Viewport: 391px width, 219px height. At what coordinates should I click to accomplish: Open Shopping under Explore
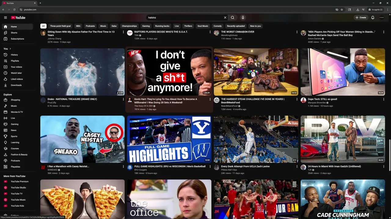[x=17, y=100]
